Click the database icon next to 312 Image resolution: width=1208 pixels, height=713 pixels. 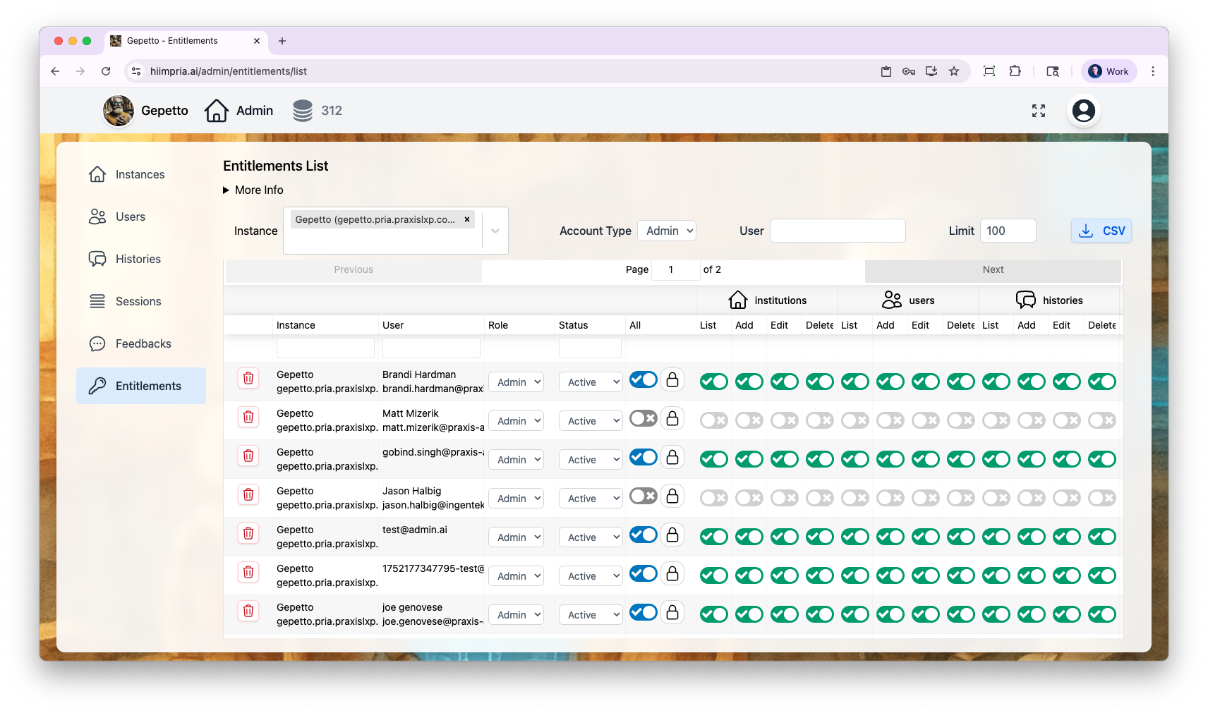303,111
